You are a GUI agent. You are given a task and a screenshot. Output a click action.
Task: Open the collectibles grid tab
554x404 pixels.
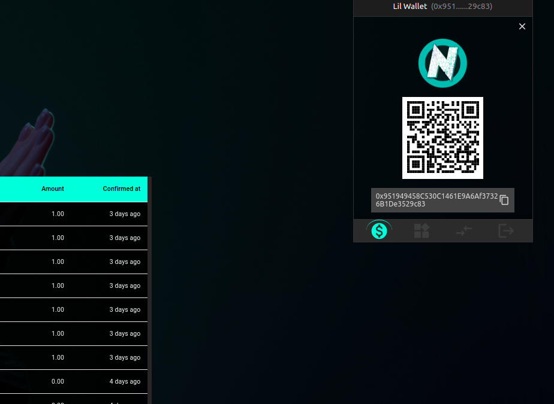click(x=421, y=230)
